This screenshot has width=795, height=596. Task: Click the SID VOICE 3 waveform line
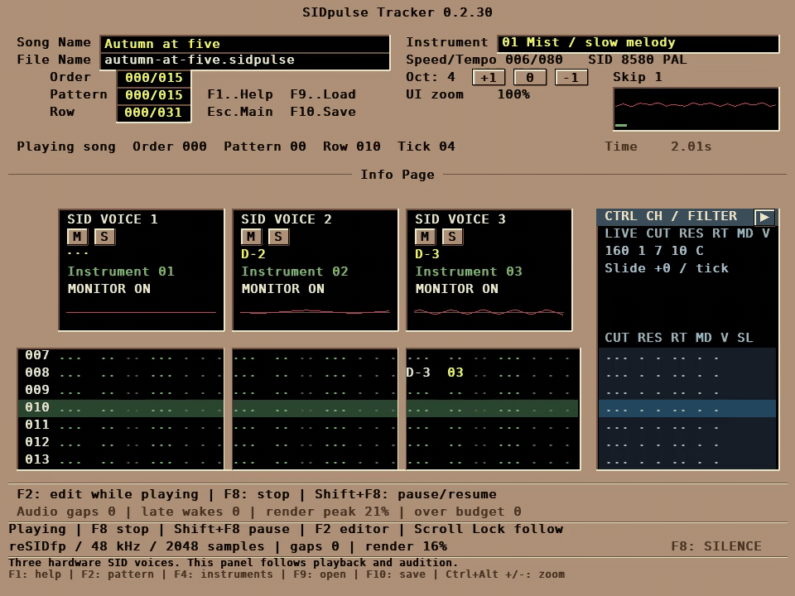489,312
